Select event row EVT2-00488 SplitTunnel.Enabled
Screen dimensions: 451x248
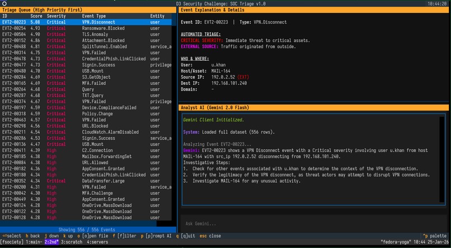(86, 46)
